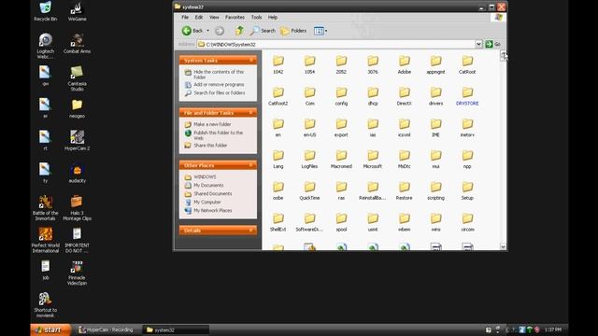Expand the Details panel

[251, 231]
